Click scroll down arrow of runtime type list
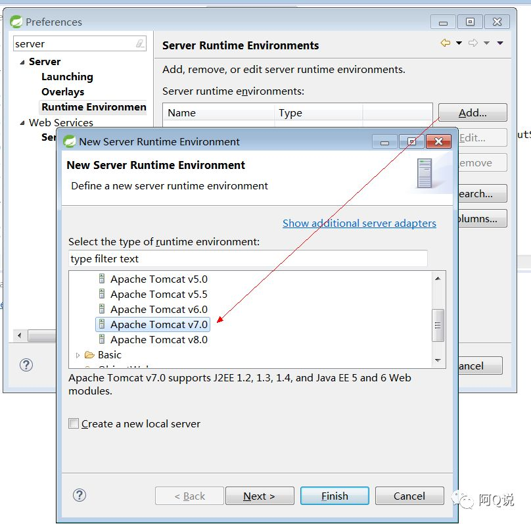531x524 pixels. coord(438,360)
